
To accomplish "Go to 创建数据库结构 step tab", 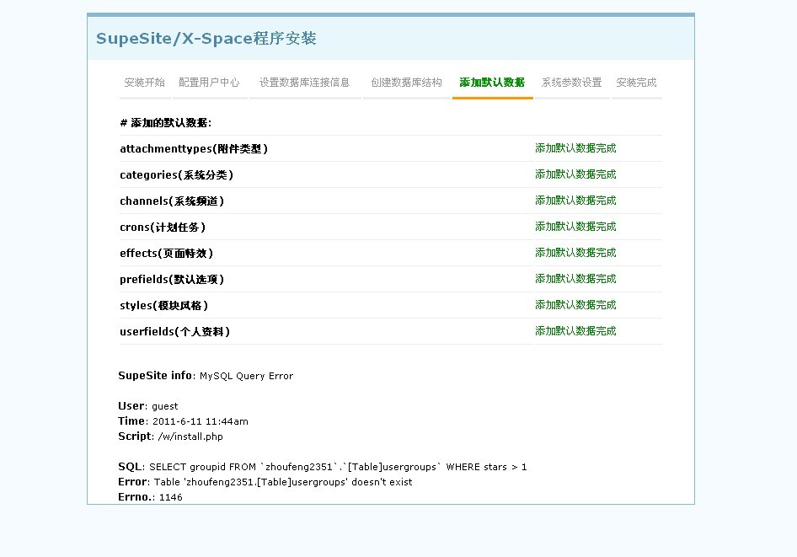I will (x=407, y=83).
